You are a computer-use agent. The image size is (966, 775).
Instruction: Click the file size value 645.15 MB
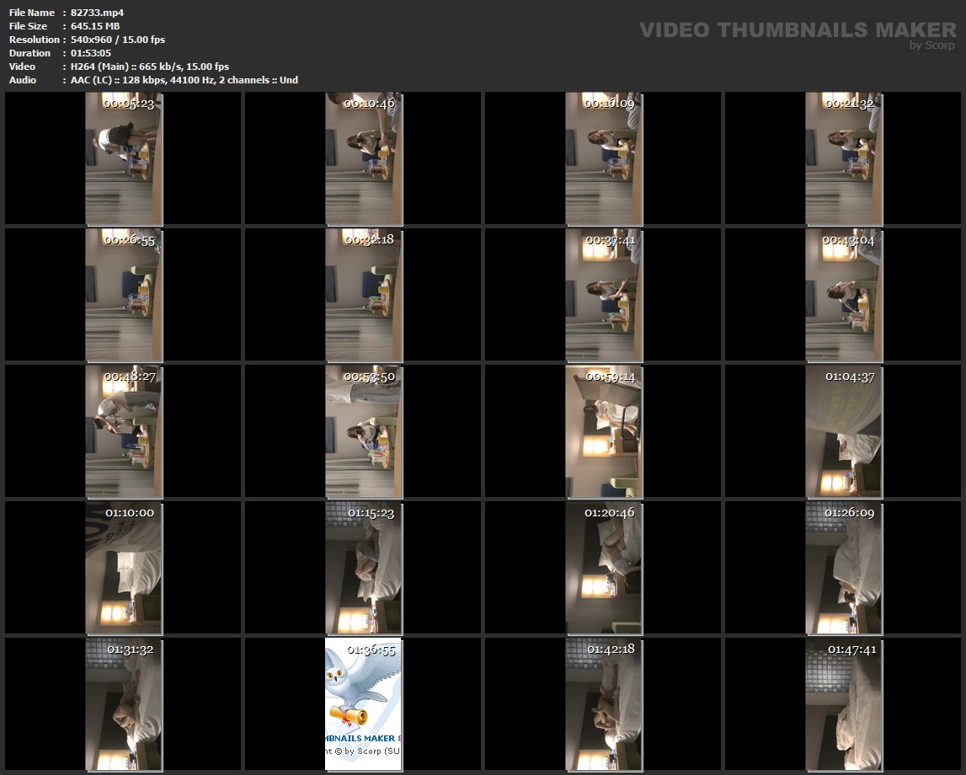(x=95, y=26)
